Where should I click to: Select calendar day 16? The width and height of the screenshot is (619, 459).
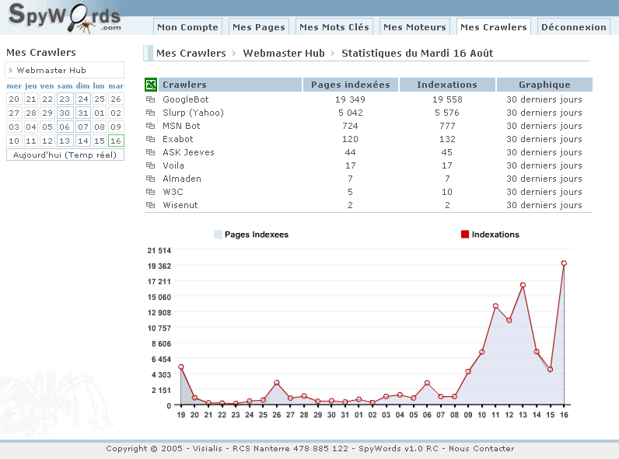[x=116, y=141]
